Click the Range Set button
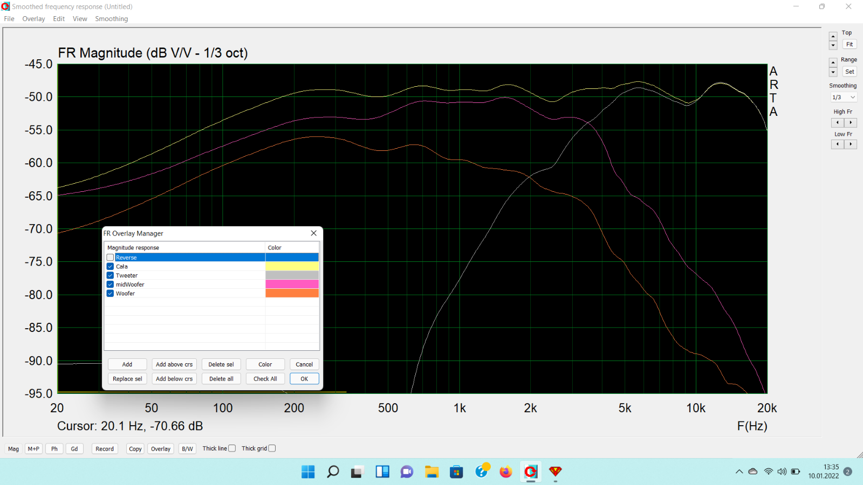 (850, 72)
